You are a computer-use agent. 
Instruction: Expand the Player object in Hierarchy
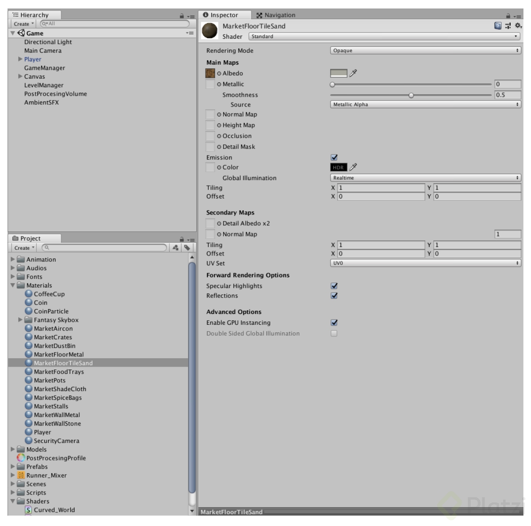[20, 59]
